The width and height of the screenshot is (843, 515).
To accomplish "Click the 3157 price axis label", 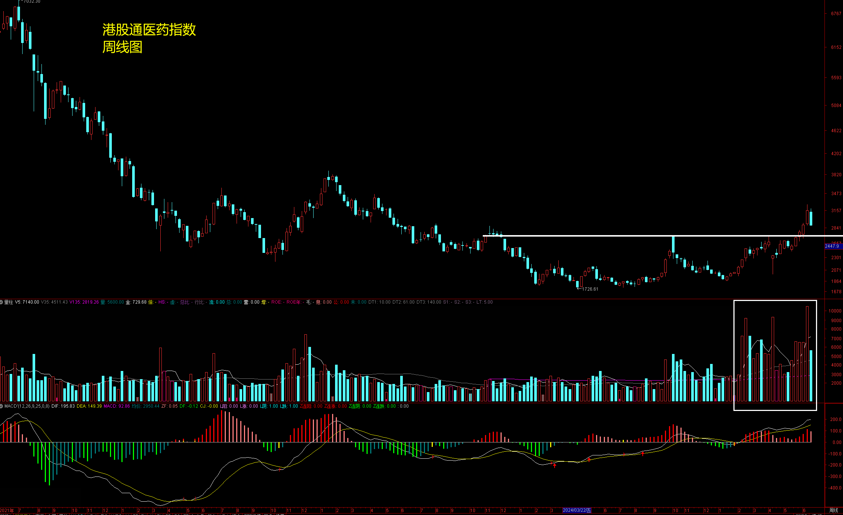I will click(836, 211).
